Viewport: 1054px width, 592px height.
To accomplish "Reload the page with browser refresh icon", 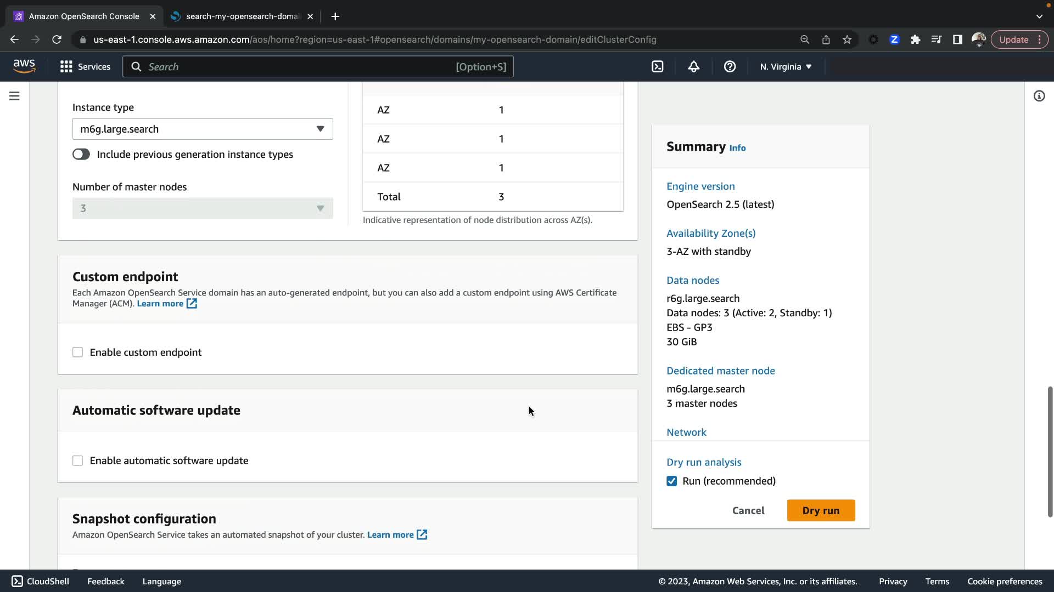I will [x=57, y=39].
